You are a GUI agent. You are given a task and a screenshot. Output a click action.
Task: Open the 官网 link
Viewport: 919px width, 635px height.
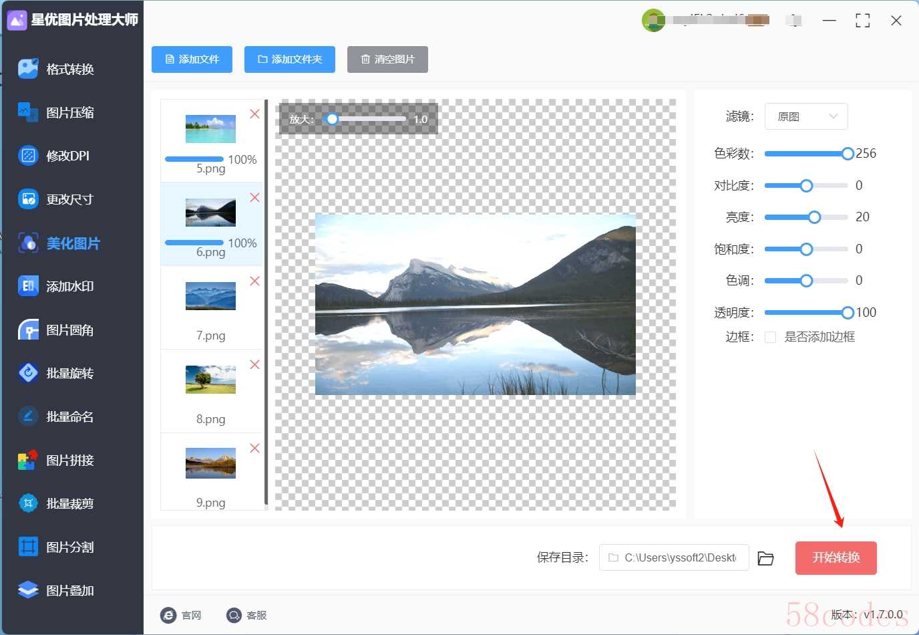[x=191, y=616]
